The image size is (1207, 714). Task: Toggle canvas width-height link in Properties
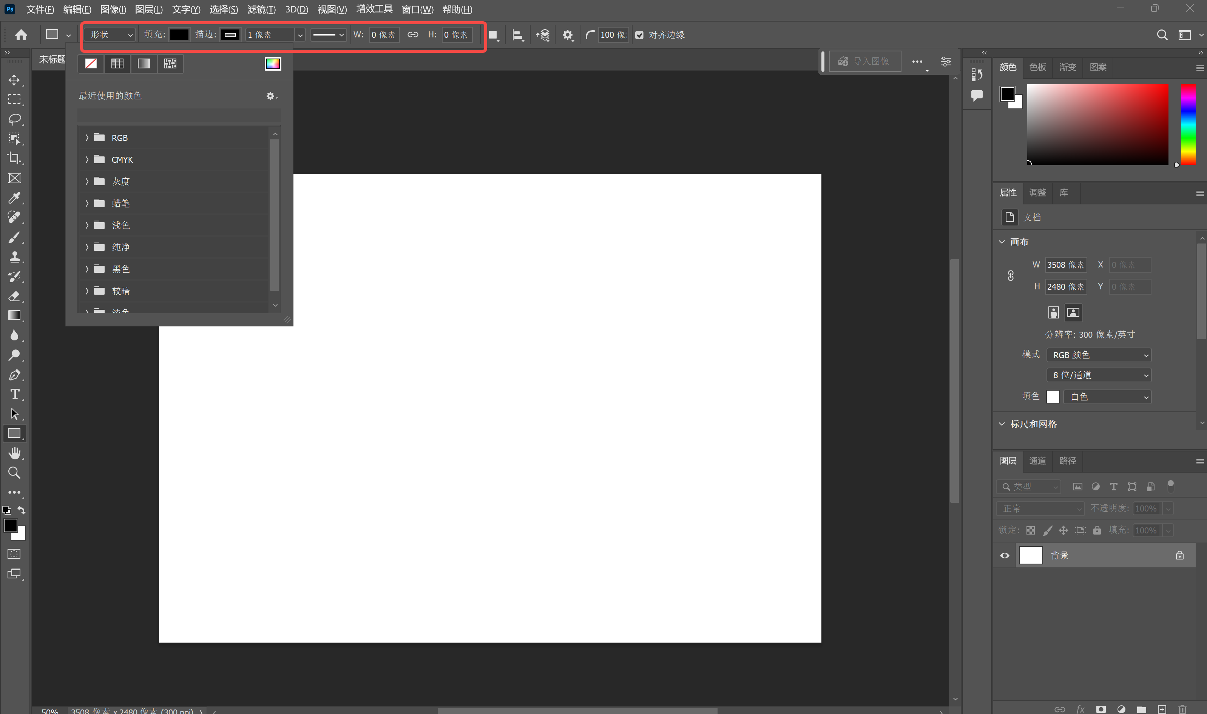click(x=1010, y=276)
